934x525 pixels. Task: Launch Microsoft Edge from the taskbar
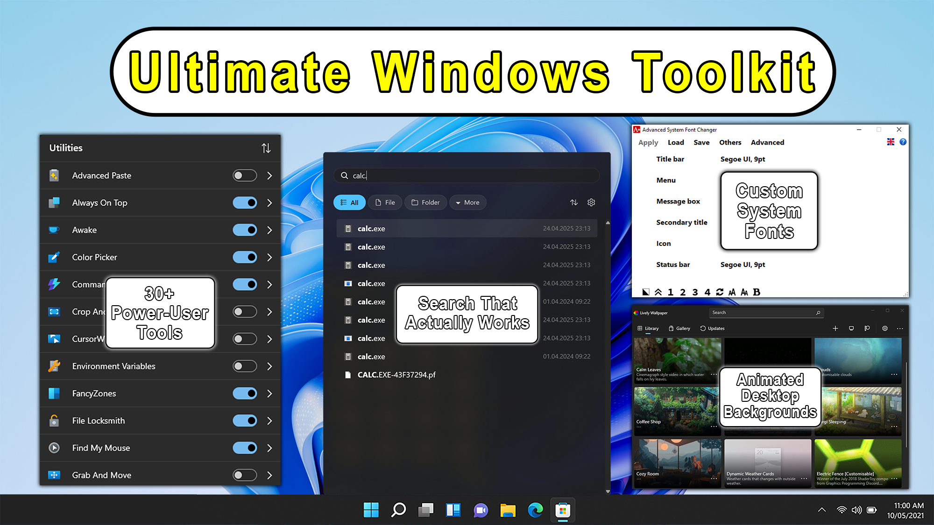535,510
